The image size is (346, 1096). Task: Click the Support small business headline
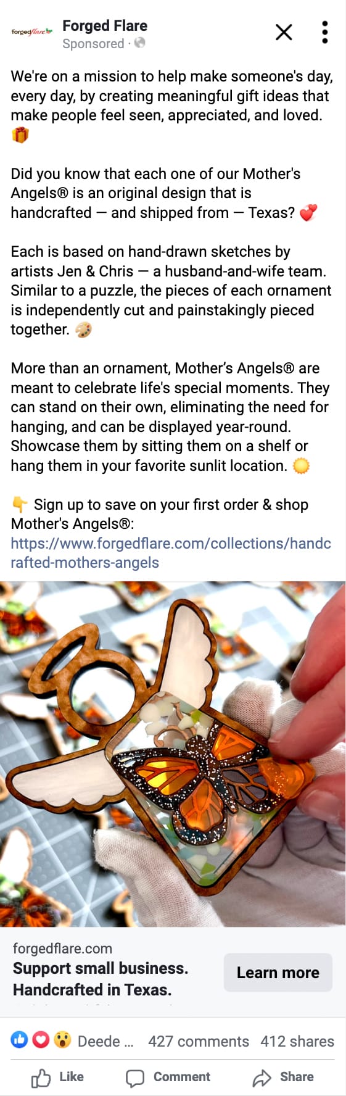click(101, 979)
